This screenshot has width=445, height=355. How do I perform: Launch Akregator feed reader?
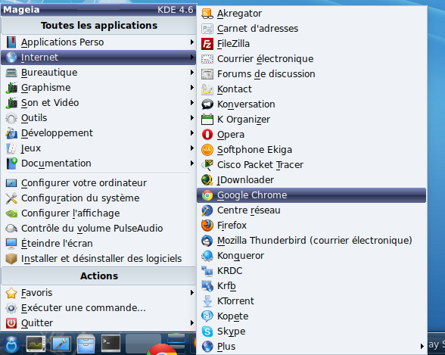tap(311, 14)
